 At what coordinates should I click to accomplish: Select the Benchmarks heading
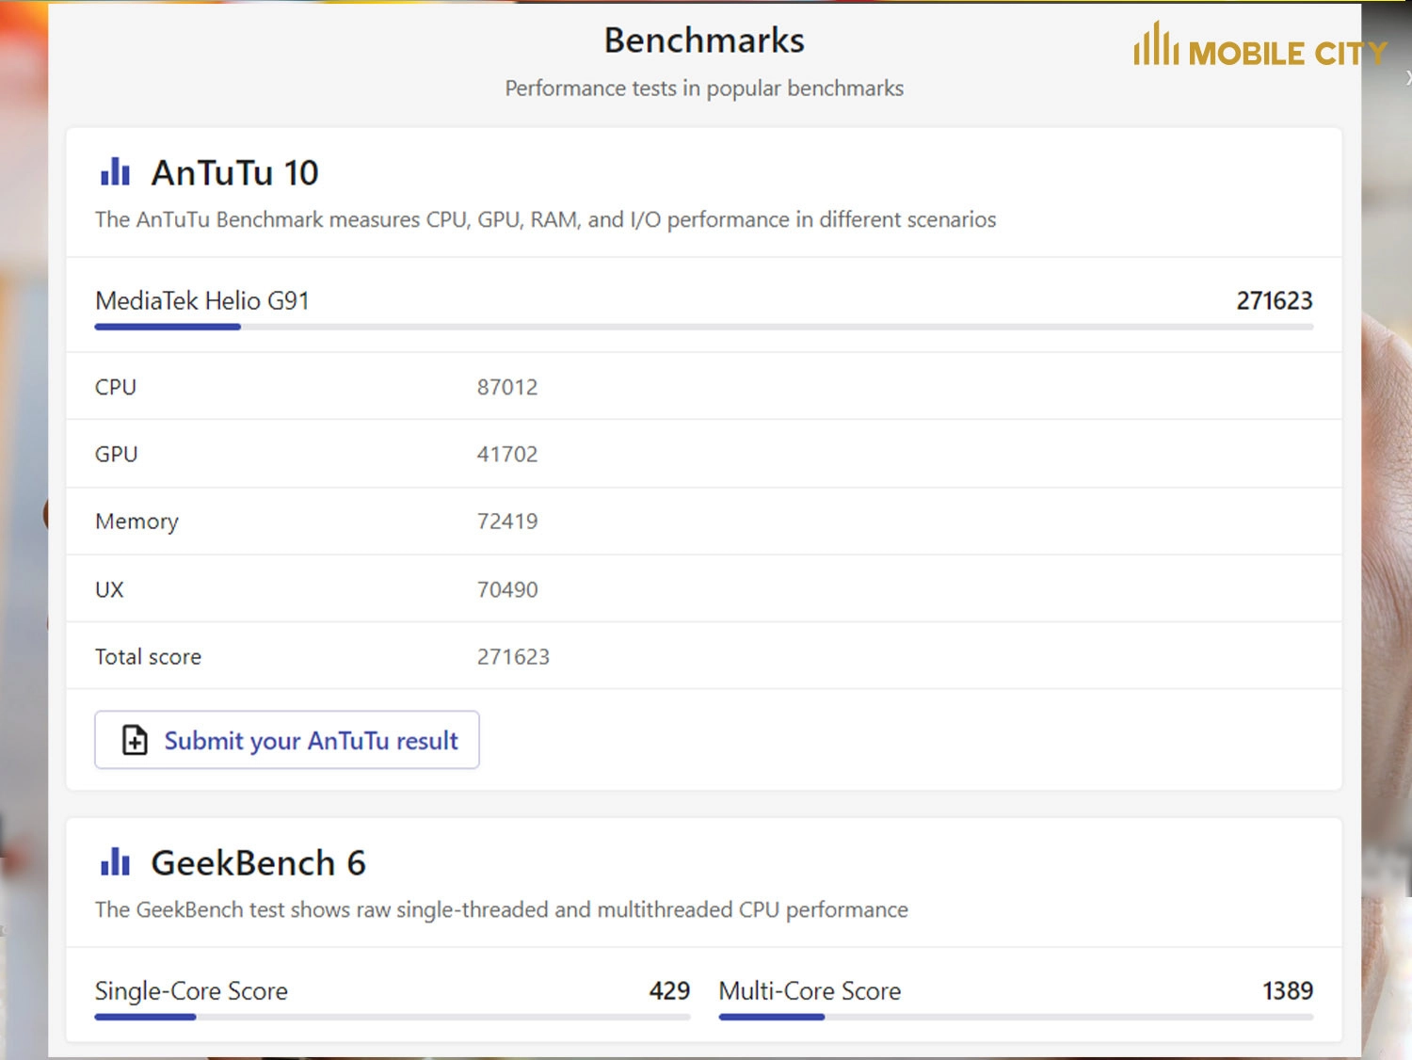(704, 40)
